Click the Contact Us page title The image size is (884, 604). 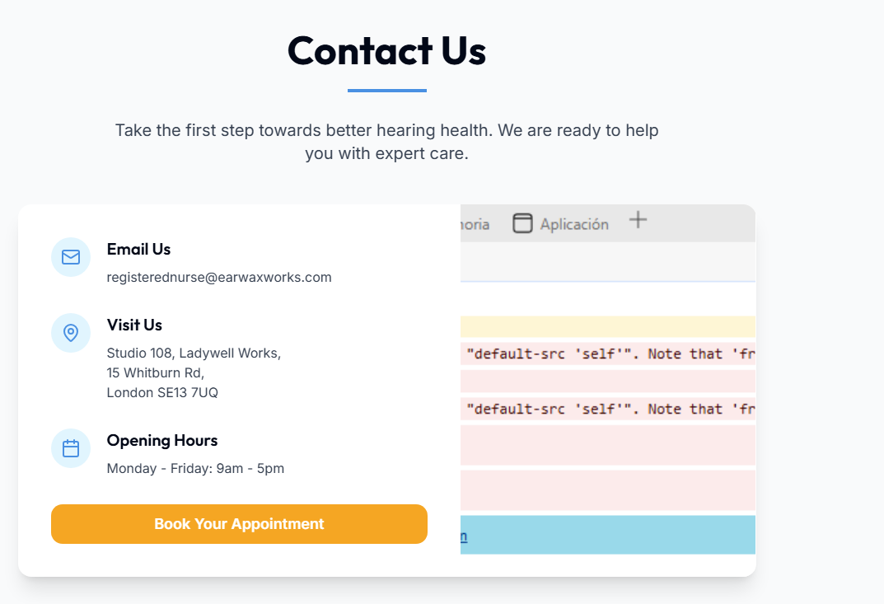tap(386, 51)
